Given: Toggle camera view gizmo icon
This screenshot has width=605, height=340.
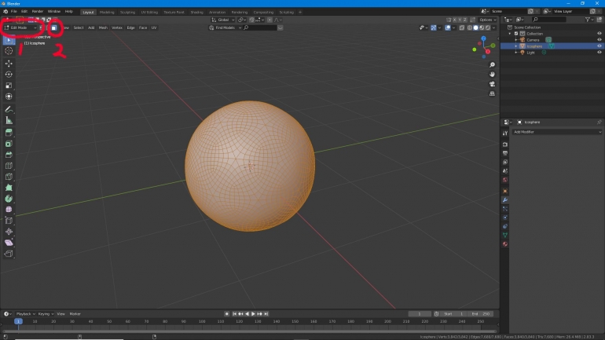Looking at the screenshot, I should pos(492,85).
